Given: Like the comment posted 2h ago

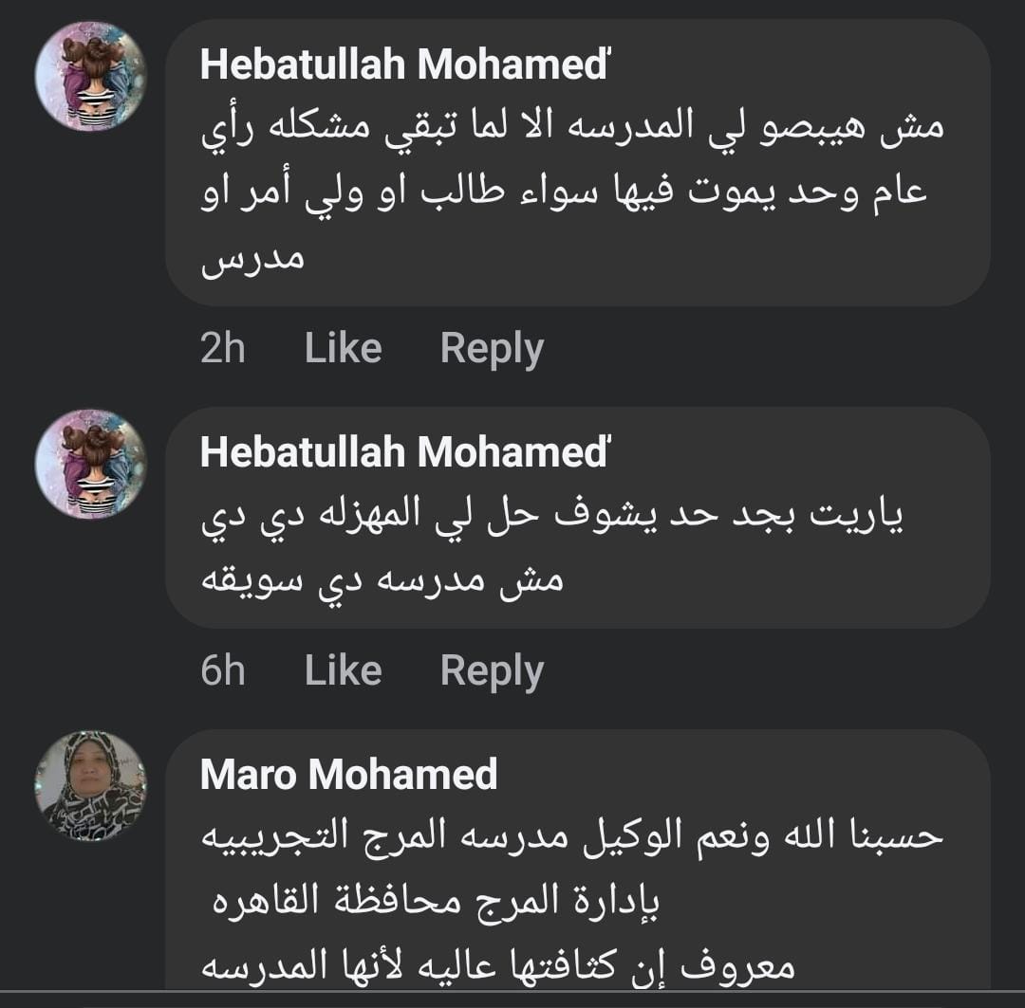Looking at the screenshot, I should 343,348.
